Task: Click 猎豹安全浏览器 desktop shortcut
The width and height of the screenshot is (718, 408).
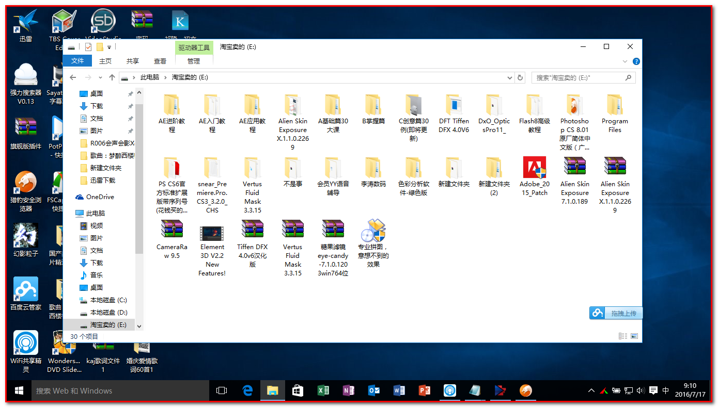Action: point(26,191)
